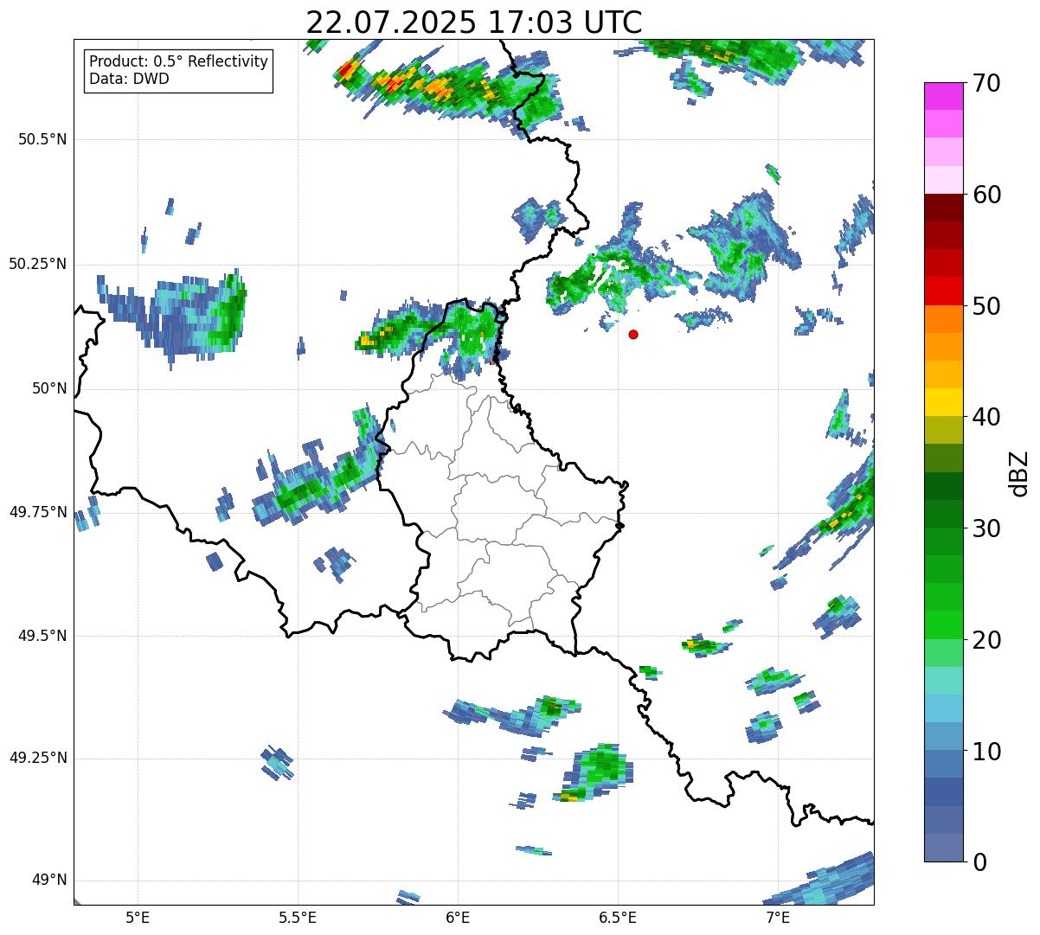This screenshot has width=1040, height=935.
Task: Click the colorbar 30 tick label
Action: (x=986, y=528)
